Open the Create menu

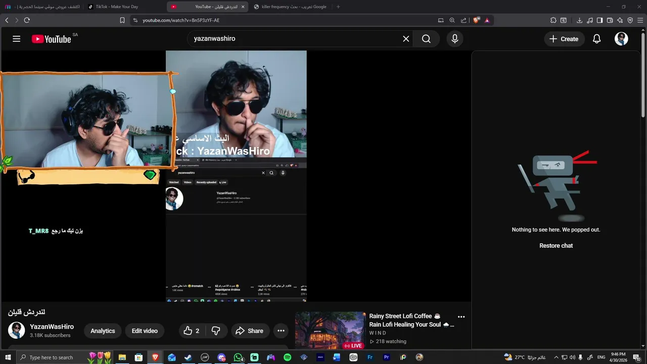point(564,39)
